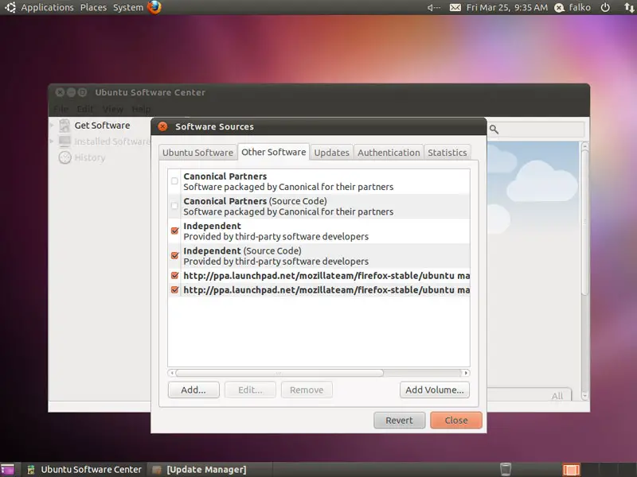Open the volume indicator
637x477 pixels.
click(x=433, y=7)
